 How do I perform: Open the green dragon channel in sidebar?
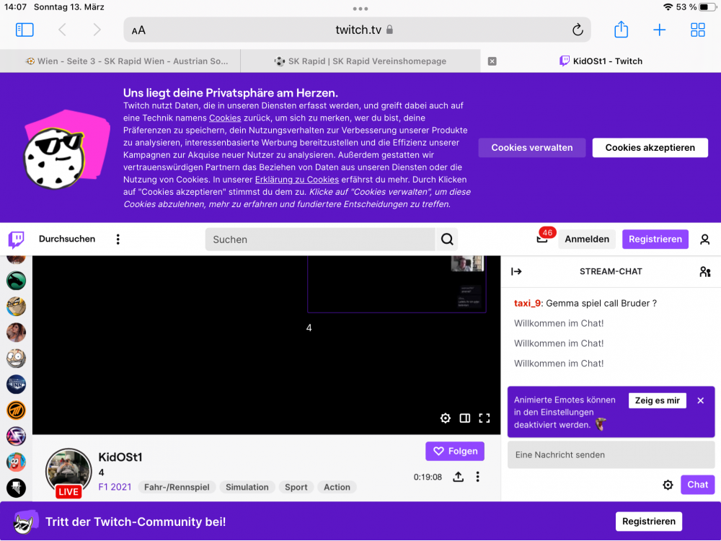[x=16, y=281]
